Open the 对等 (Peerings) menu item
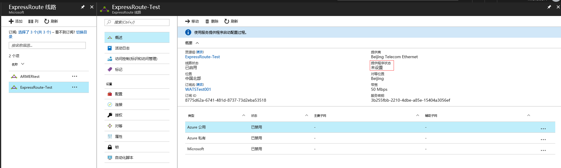Image resolution: width=561 pixels, height=168 pixels. click(118, 126)
